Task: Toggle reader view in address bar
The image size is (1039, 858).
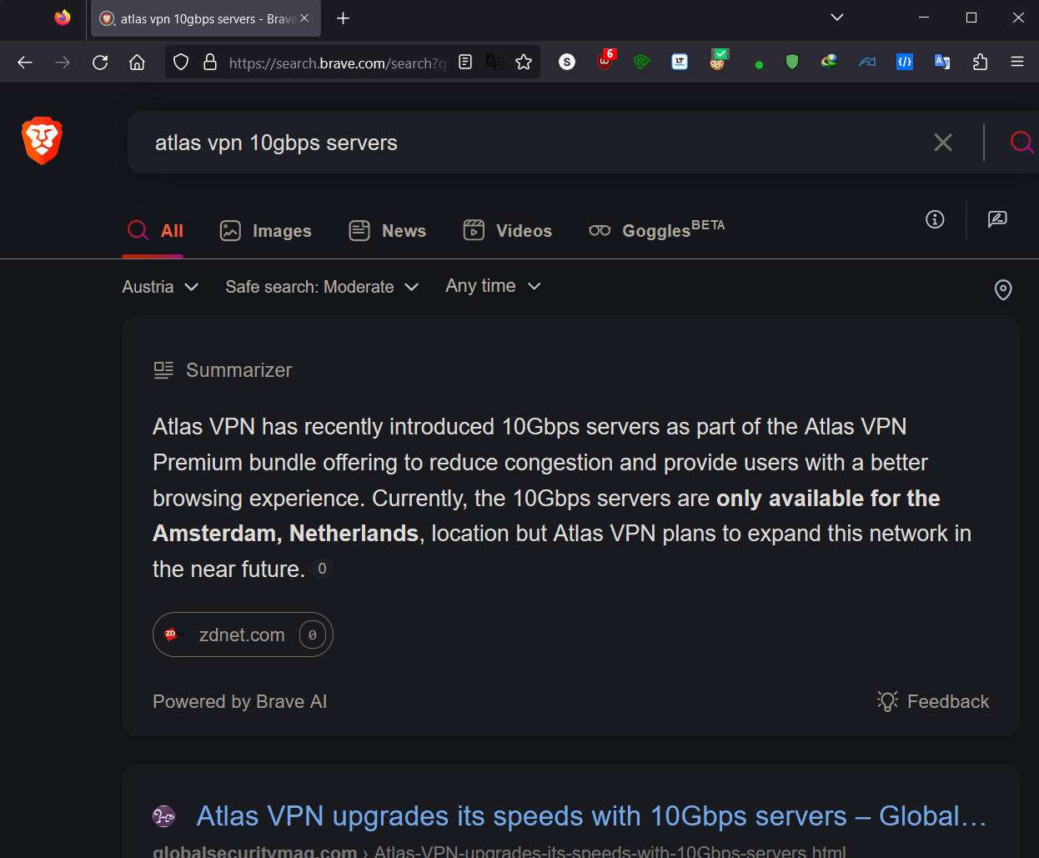Action: tap(465, 62)
